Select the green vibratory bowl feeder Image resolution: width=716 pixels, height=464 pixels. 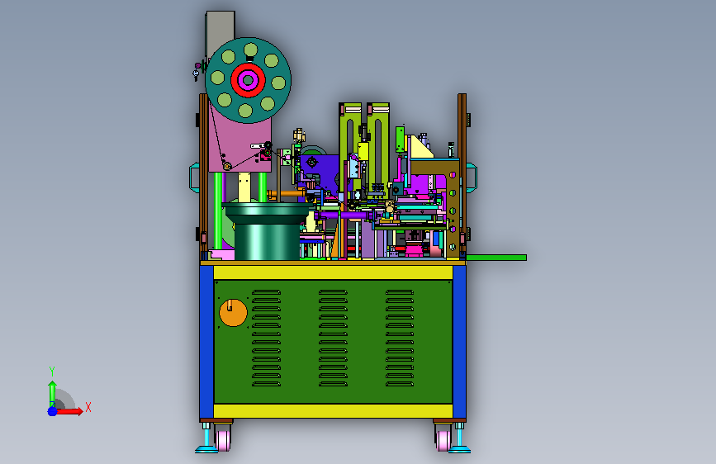click(268, 231)
